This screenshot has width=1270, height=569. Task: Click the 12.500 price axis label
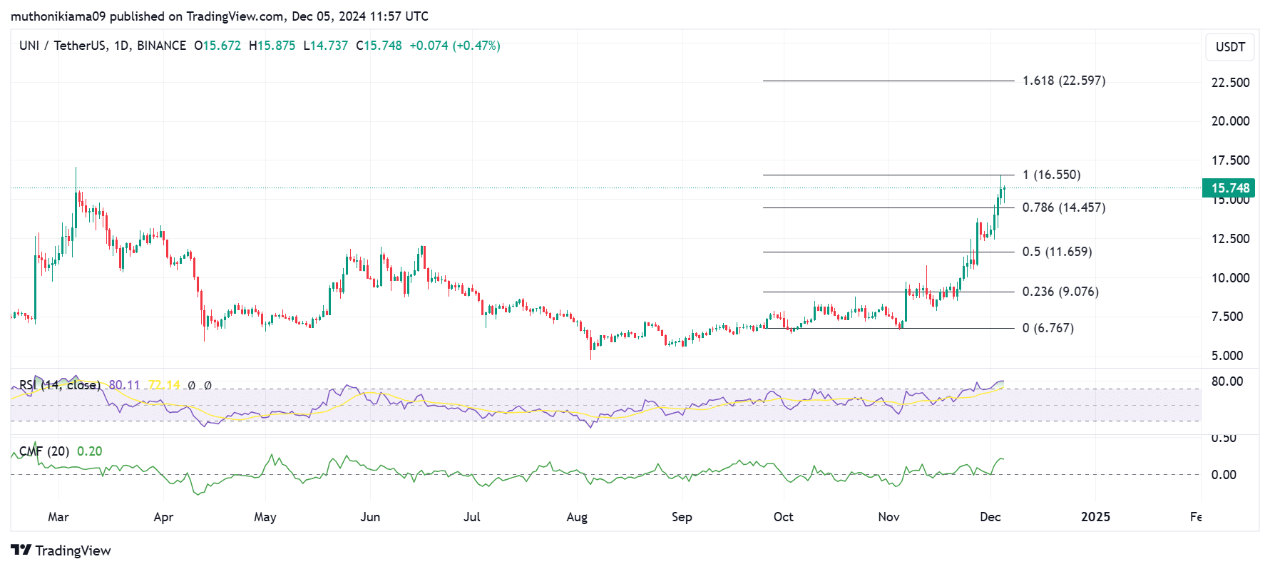tap(1230, 239)
